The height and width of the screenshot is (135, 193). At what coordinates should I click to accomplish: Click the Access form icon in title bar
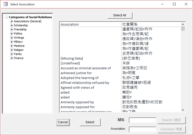5,4
